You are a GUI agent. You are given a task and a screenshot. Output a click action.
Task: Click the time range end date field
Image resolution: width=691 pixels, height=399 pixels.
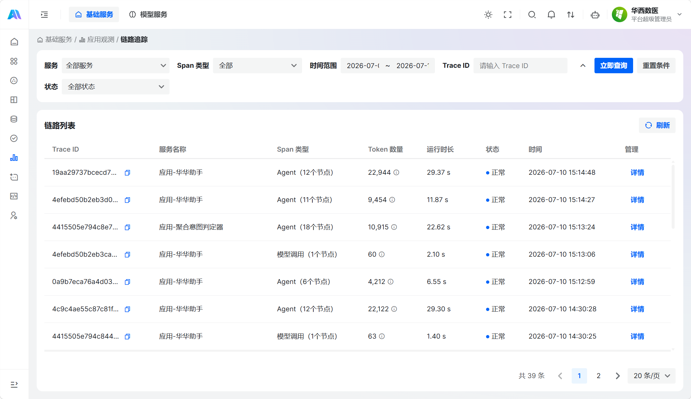[x=413, y=66]
